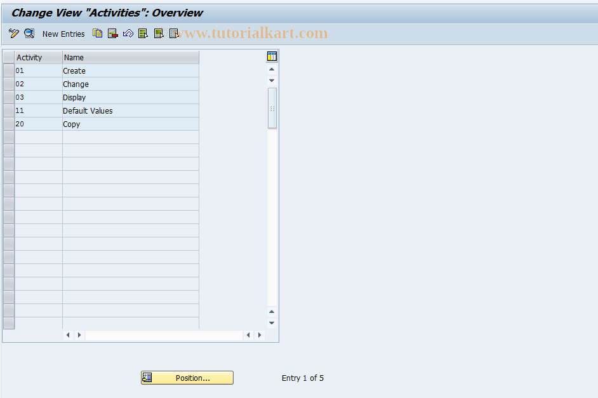
Task: Click the Delete row icon
Action: tap(113, 34)
